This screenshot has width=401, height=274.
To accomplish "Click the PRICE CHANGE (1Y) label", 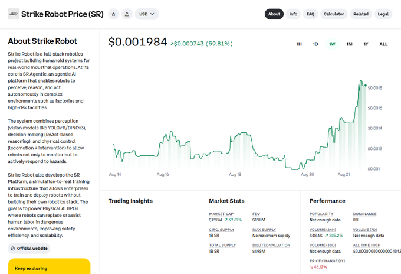I will 327,260.
